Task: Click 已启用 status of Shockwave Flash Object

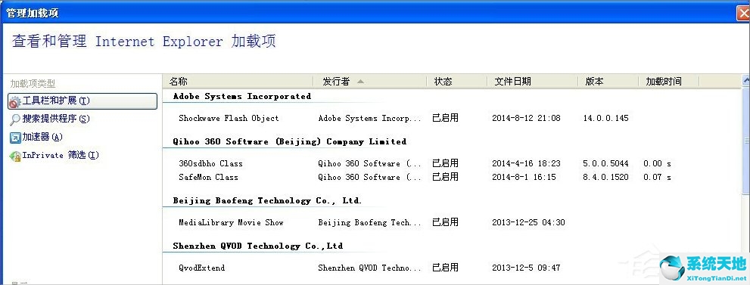Action: point(445,118)
